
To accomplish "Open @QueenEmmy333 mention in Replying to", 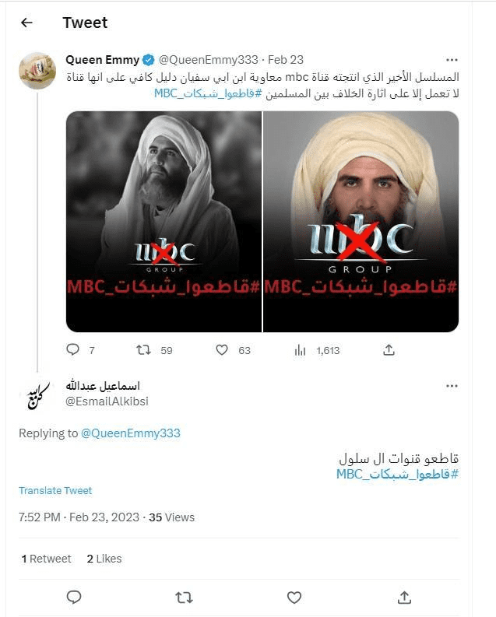I will pyautogui.click(x=130, y=433).
